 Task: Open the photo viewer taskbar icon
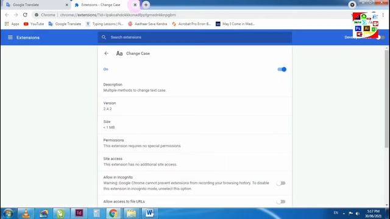tap(43, 214)
